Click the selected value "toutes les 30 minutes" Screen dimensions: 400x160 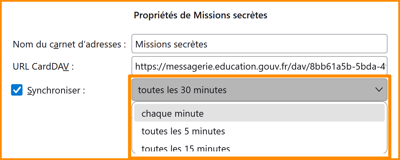tap(182, 90)
